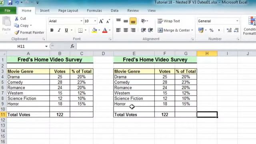Click the Borders icon
Image resolution: width=256 pixels, height=144 pixels.
tap(80, 30)
